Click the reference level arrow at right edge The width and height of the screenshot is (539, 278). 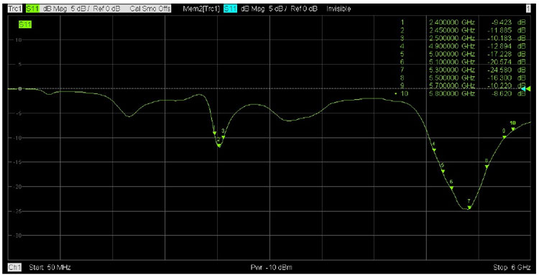tap(526, 88)
